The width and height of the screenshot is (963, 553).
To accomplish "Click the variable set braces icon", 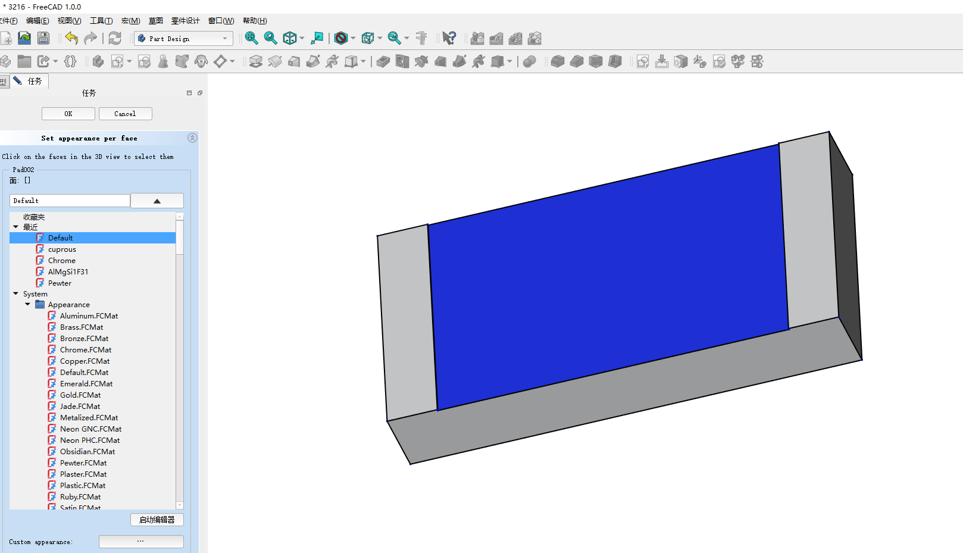I will pos(70,61).
